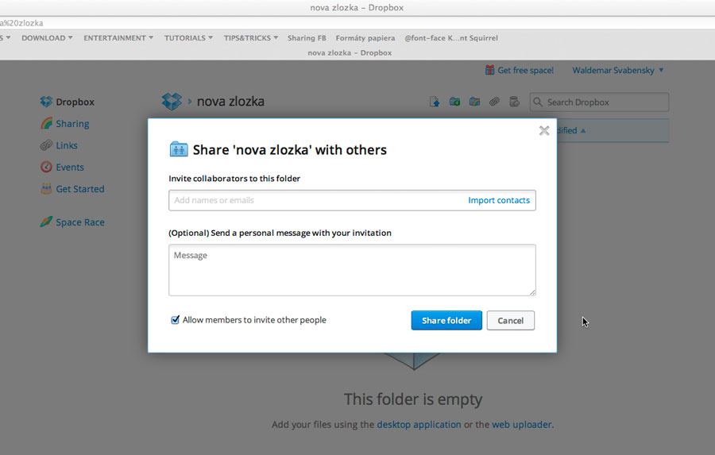Click the browser address bar

(357, 23)
